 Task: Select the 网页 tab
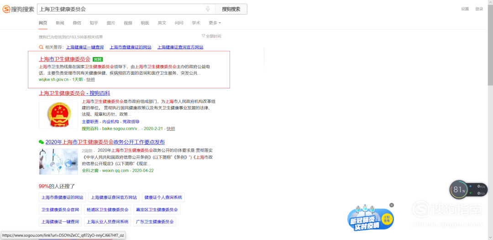click(43, 23)
